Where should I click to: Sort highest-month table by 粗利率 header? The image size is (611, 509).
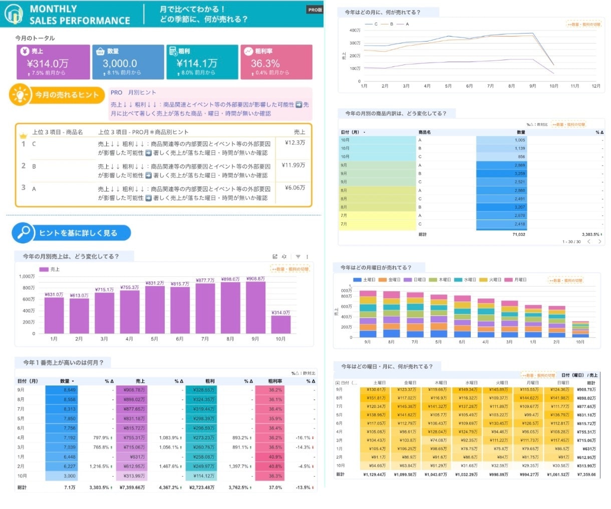[x=275, y=381]
